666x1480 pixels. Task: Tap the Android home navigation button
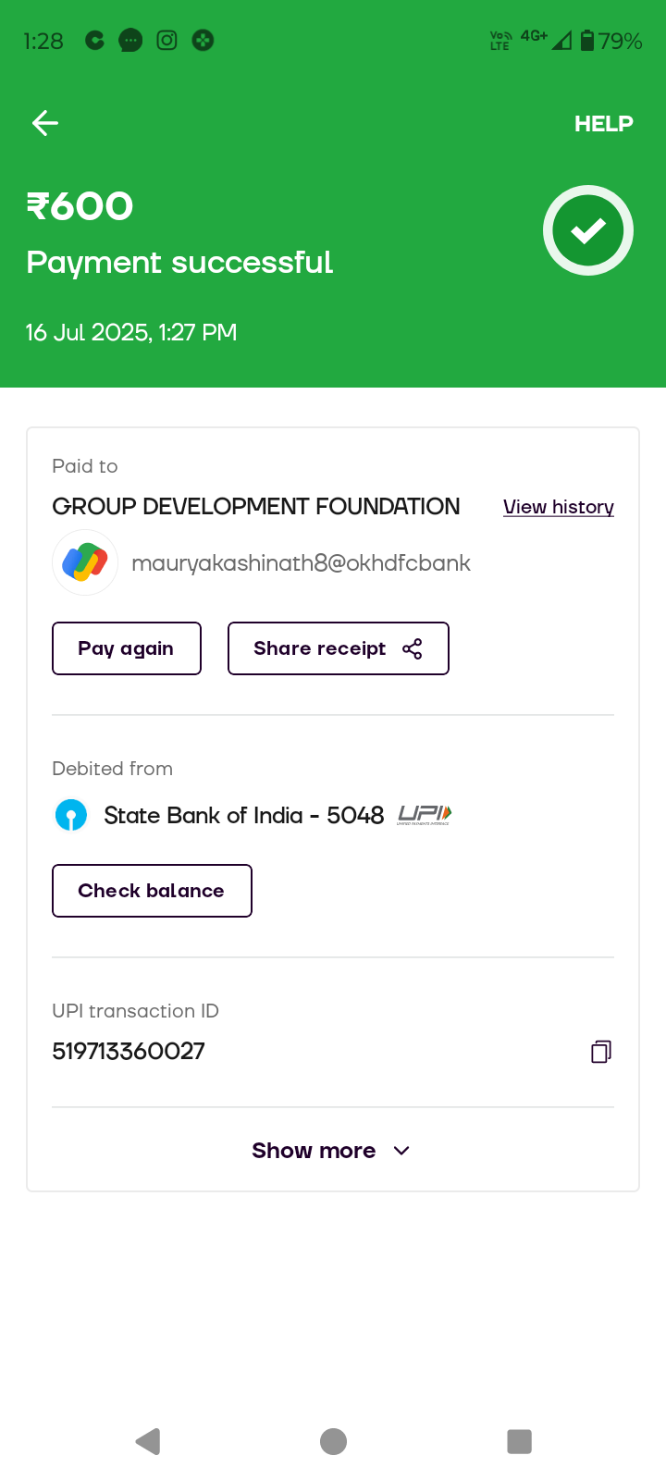(x=333, y=1441)
